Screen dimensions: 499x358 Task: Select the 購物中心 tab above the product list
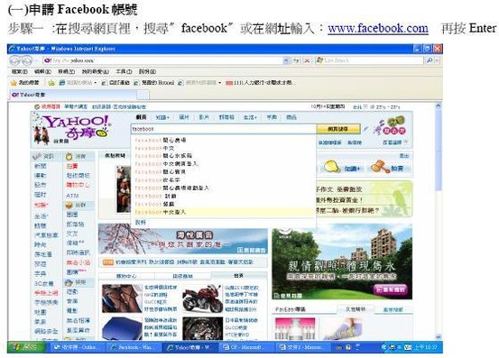tap(126, 276)
